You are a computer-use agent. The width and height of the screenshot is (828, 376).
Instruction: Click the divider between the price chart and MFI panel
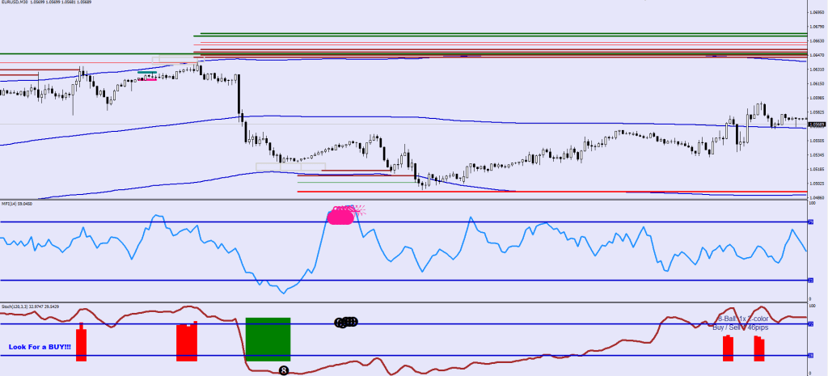pos(404,200)
